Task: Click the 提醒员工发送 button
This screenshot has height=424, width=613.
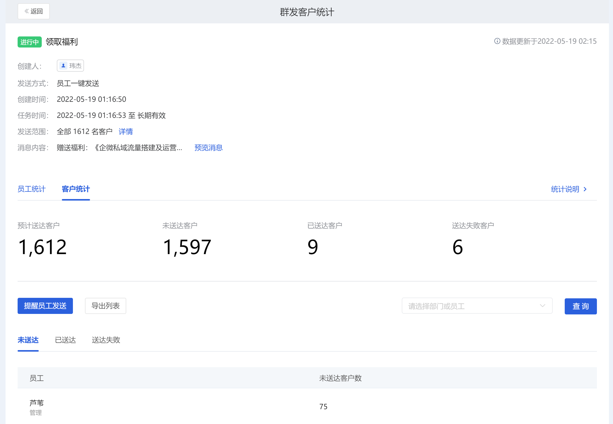Action: click(45, 306)
